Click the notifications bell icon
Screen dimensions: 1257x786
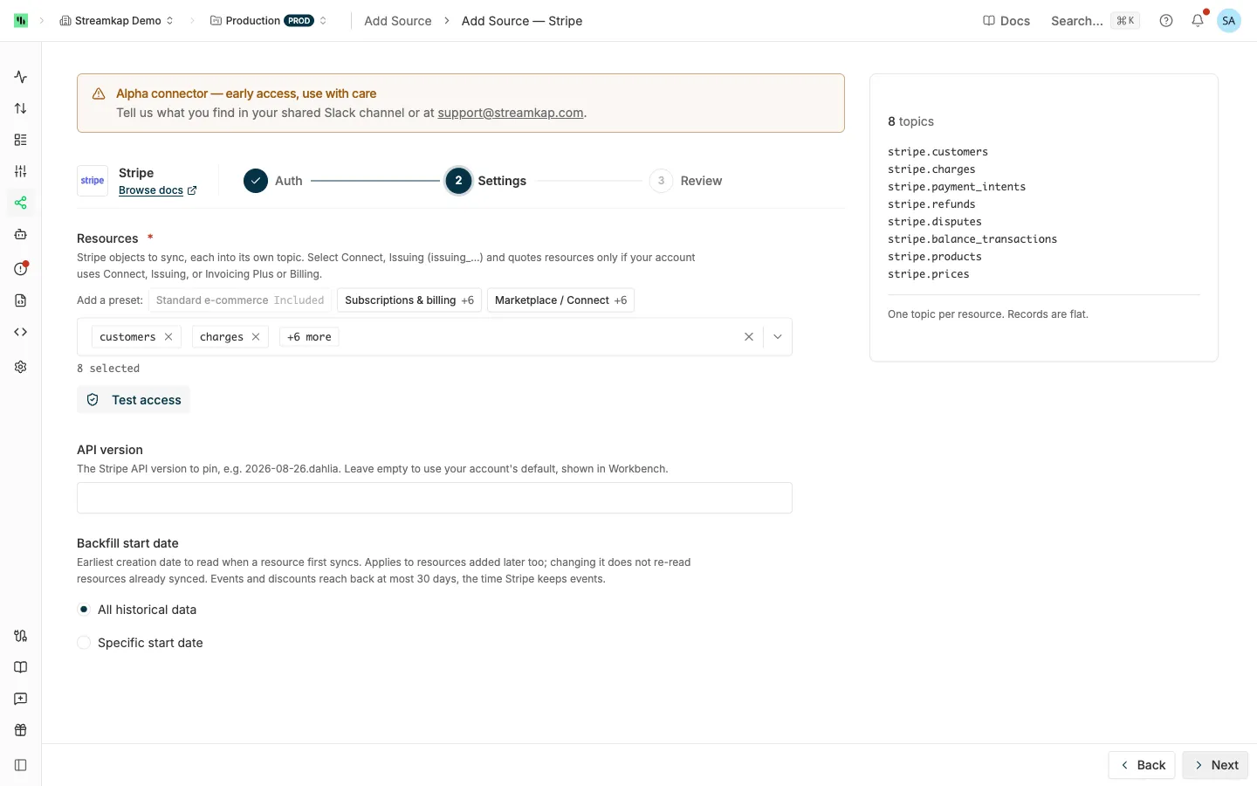1198,20
